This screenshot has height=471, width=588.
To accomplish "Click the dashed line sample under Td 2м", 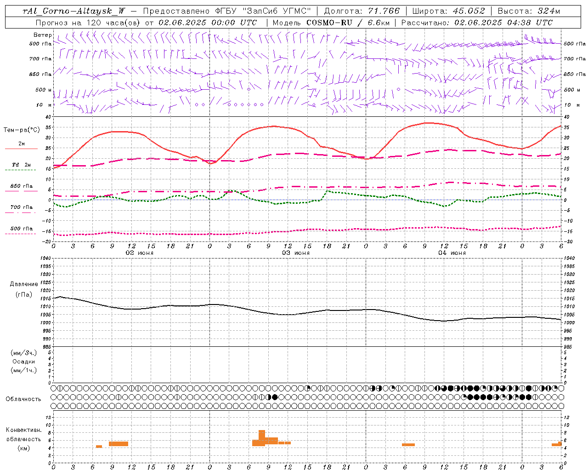I will 21,170.
